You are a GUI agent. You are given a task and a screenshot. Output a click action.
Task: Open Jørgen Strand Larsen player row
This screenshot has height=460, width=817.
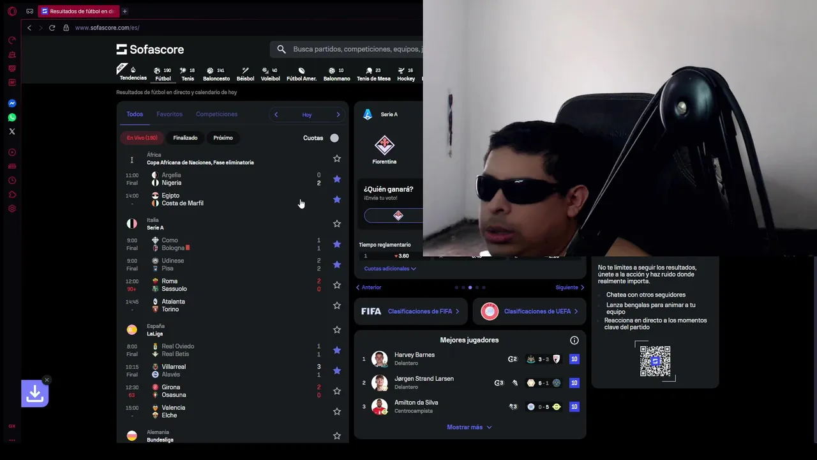point(470,383)
